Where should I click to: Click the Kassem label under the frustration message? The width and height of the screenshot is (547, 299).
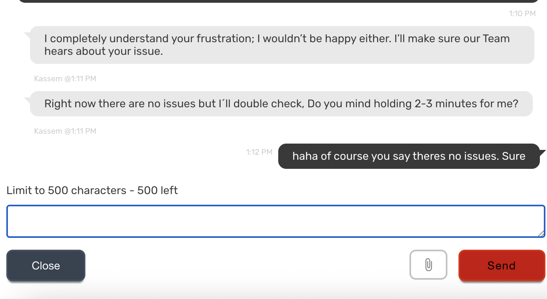point(65,79)
